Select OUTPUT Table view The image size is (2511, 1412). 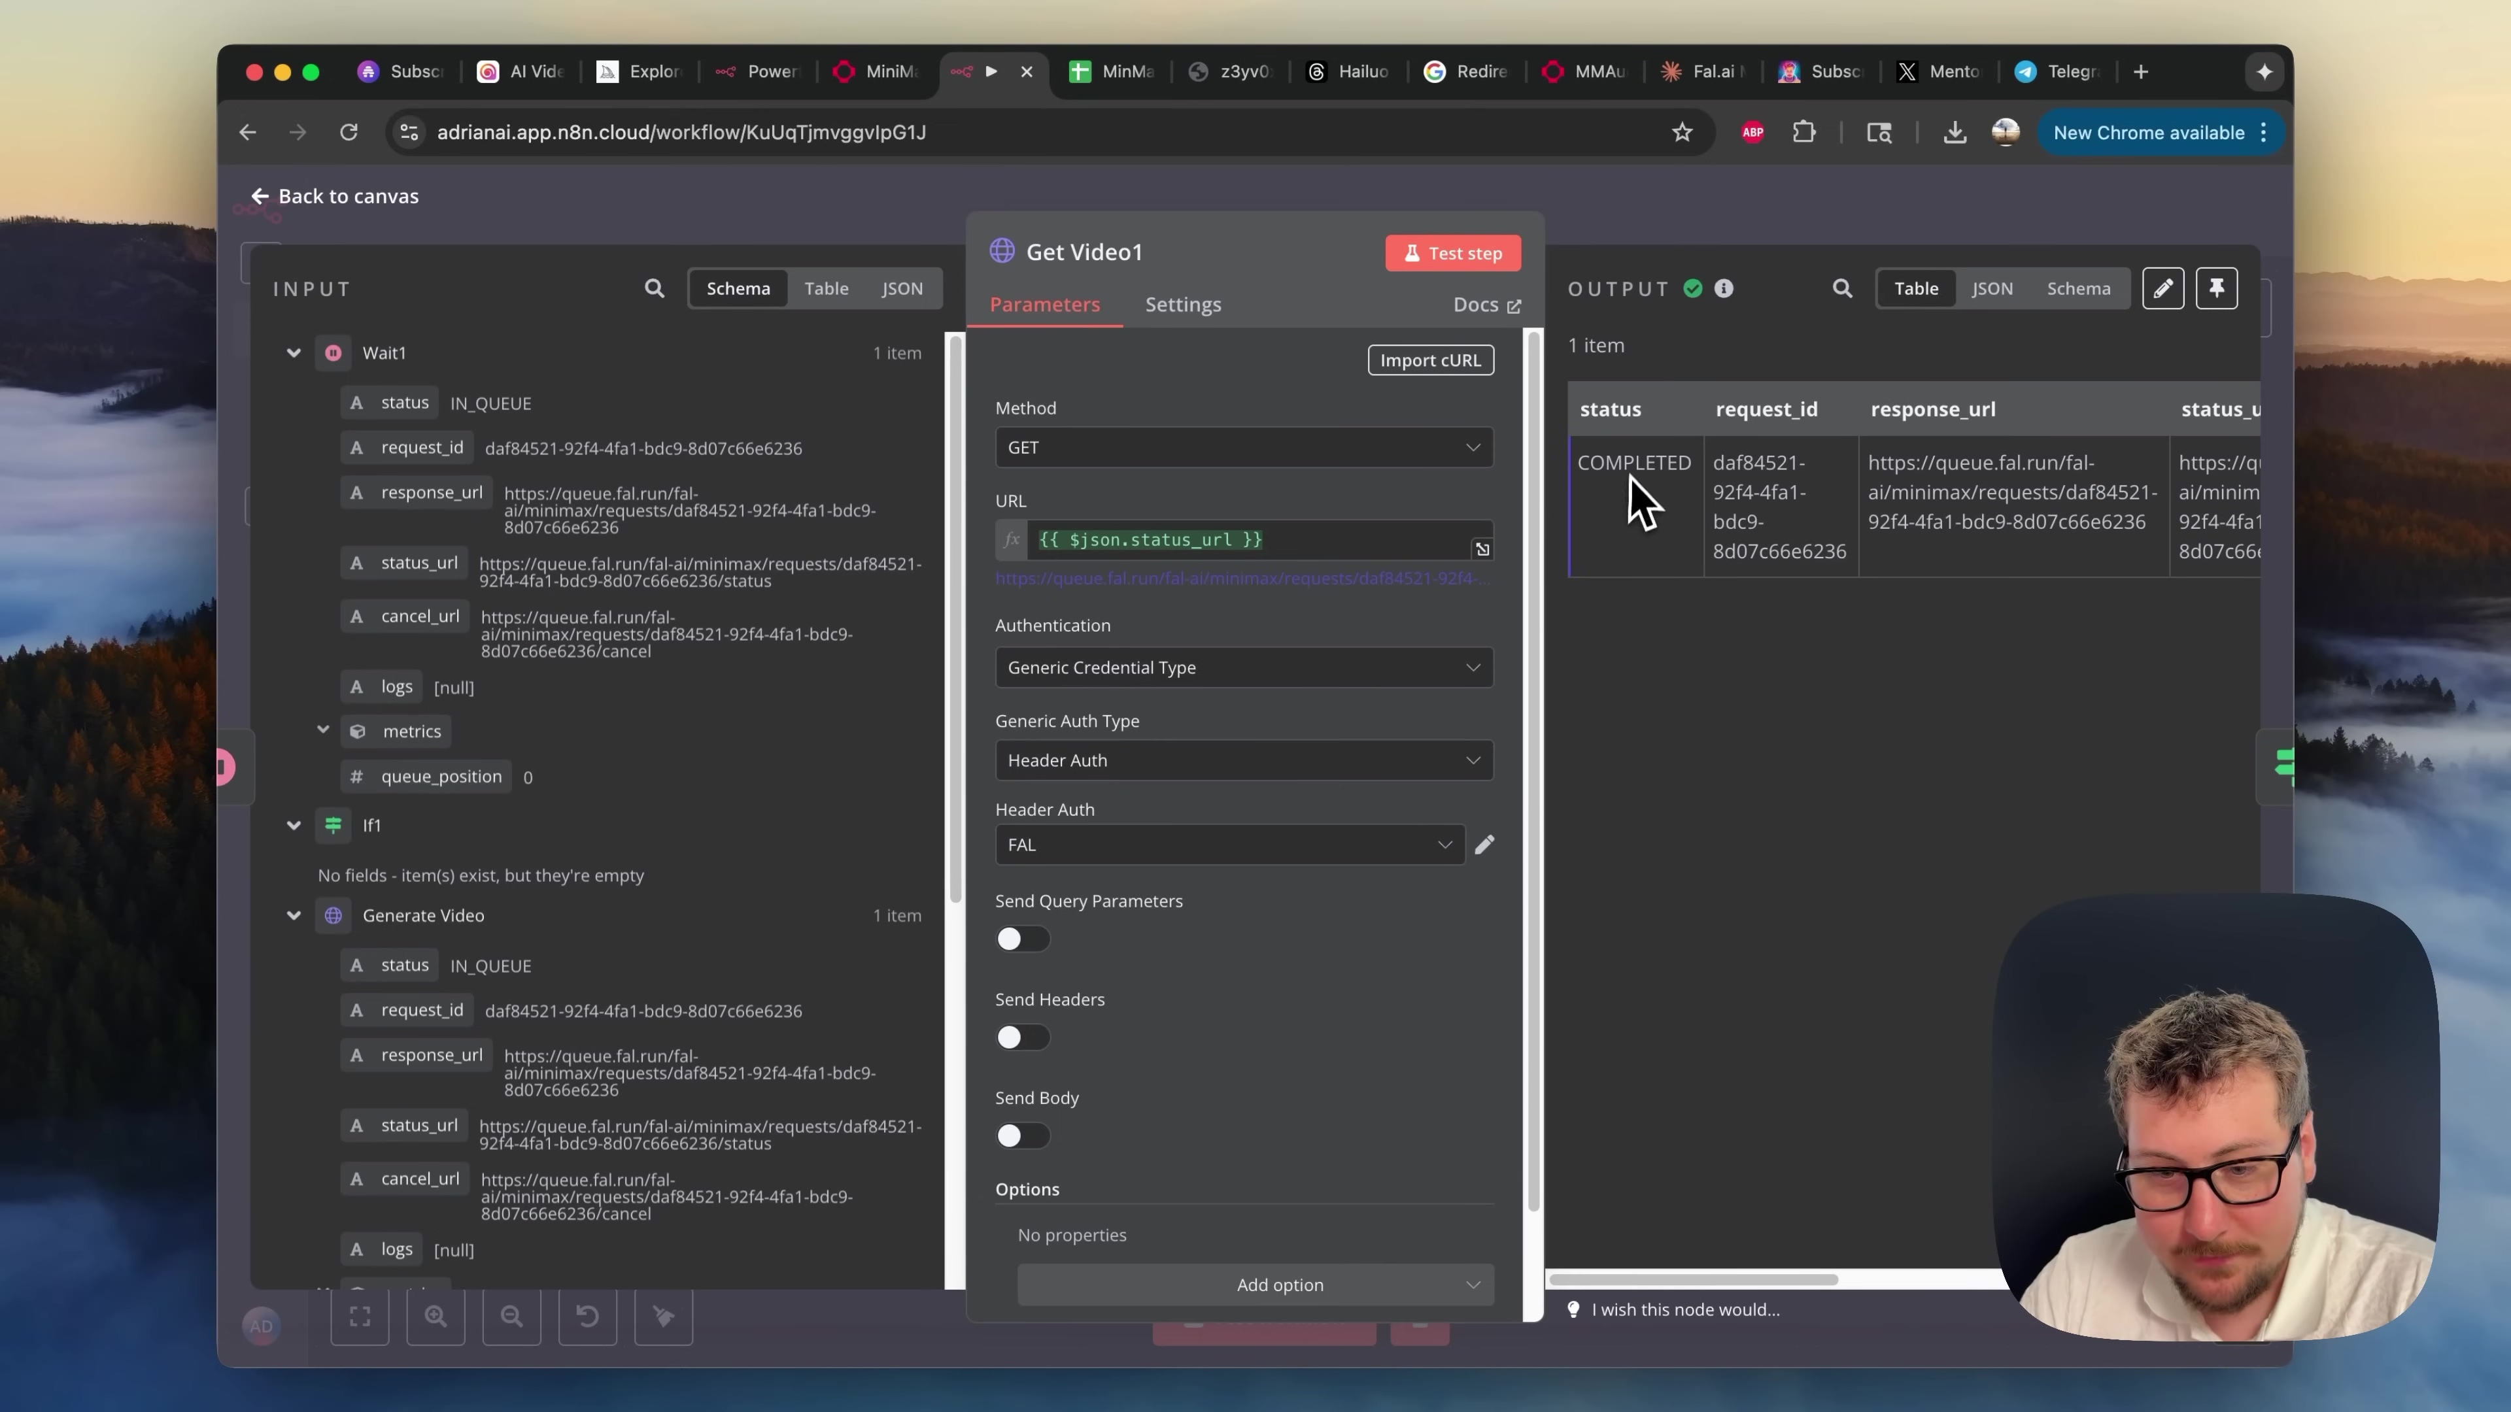[1915, 288]
